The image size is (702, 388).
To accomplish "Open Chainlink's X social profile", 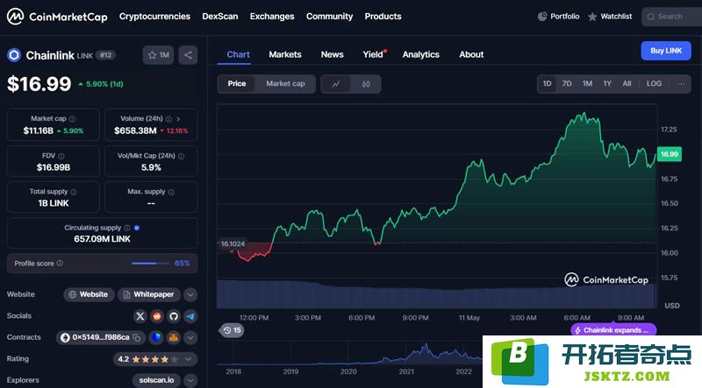I will pos(140,316).
